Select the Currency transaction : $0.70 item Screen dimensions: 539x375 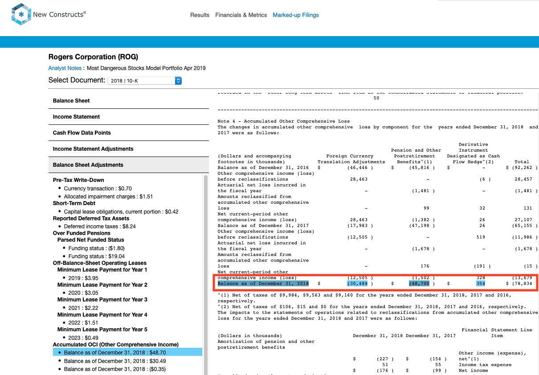pyautogui.click(x=98, y=189)
